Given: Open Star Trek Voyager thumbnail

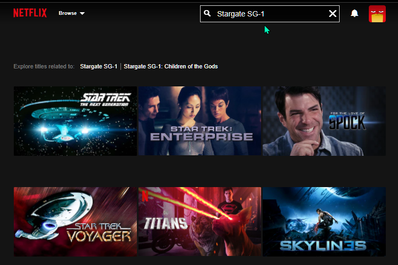Looking at the screenshot, I should click(x=75, y=222).
